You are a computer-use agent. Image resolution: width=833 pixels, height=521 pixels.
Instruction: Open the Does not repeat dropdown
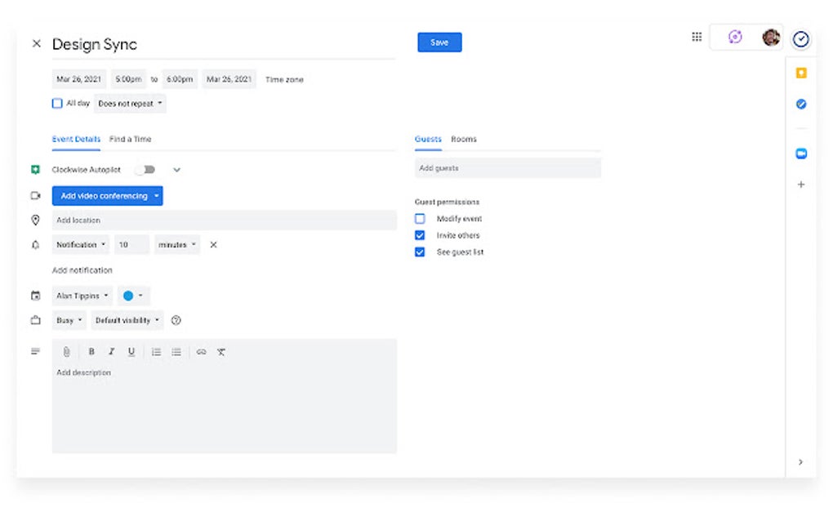(x=130, y=104)
